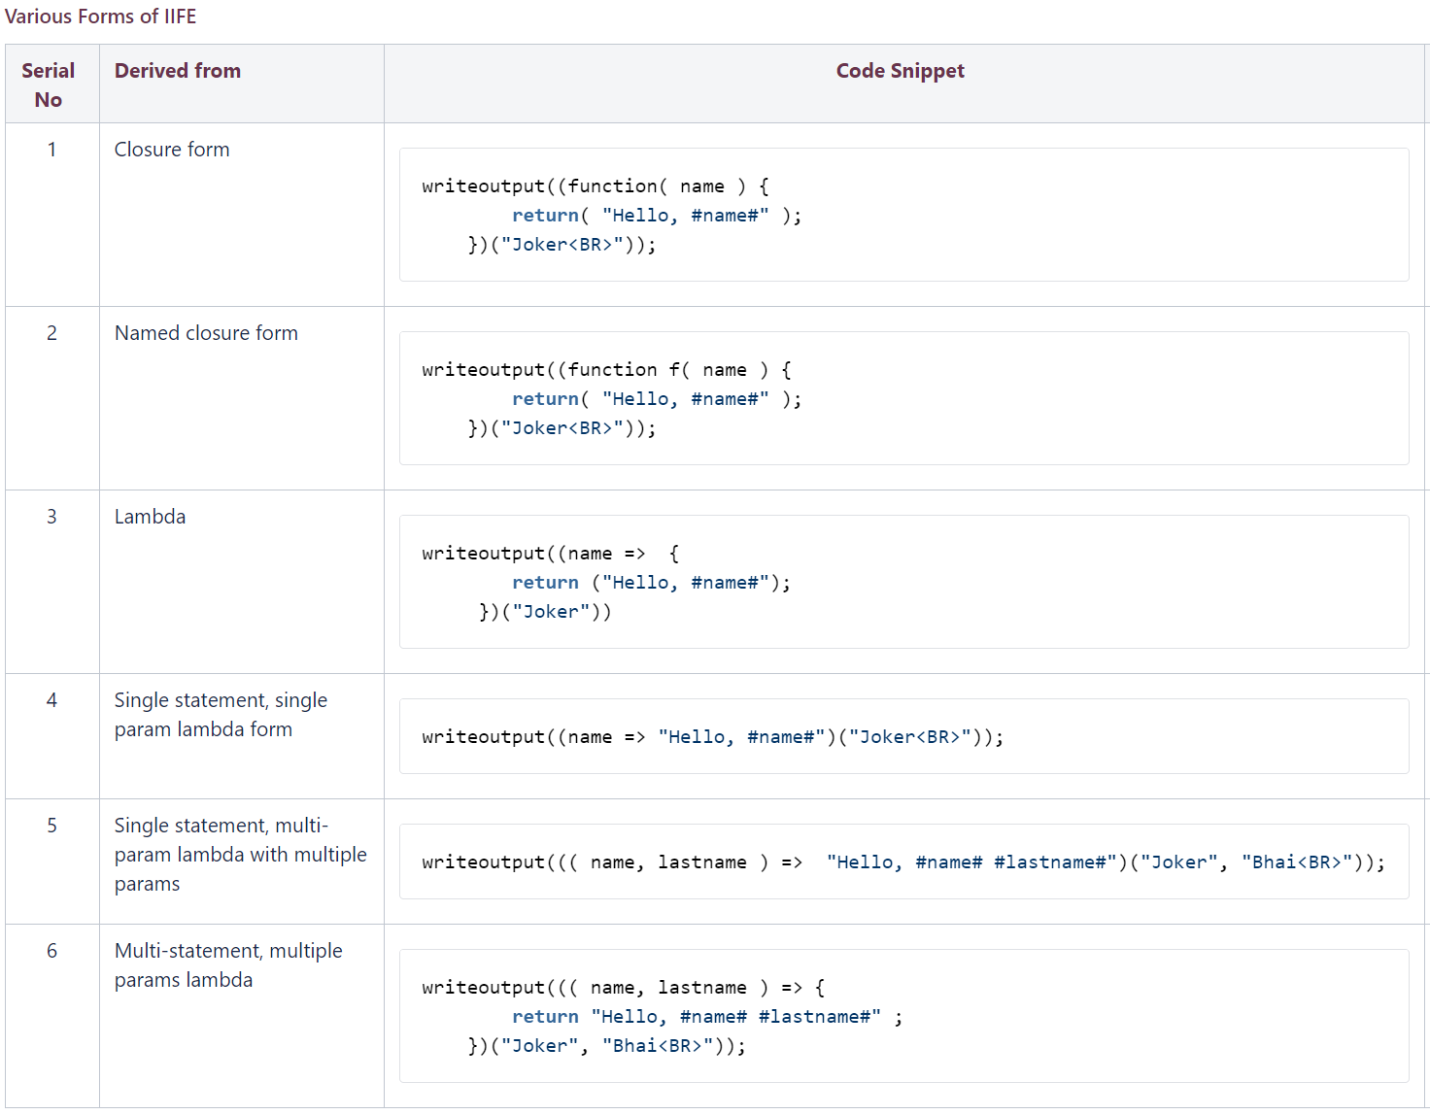
Task: Click the code line containing "Bhai<BR>" in row 5
Action: tap(902, 862)
